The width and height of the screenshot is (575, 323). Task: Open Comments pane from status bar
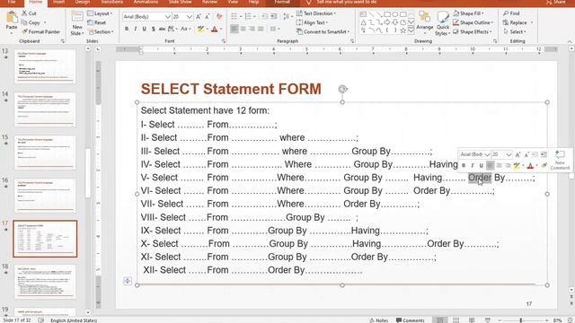pyautogui.click(x=410, y=320)
